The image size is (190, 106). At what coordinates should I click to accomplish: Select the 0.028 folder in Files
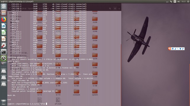click(95, 12)
